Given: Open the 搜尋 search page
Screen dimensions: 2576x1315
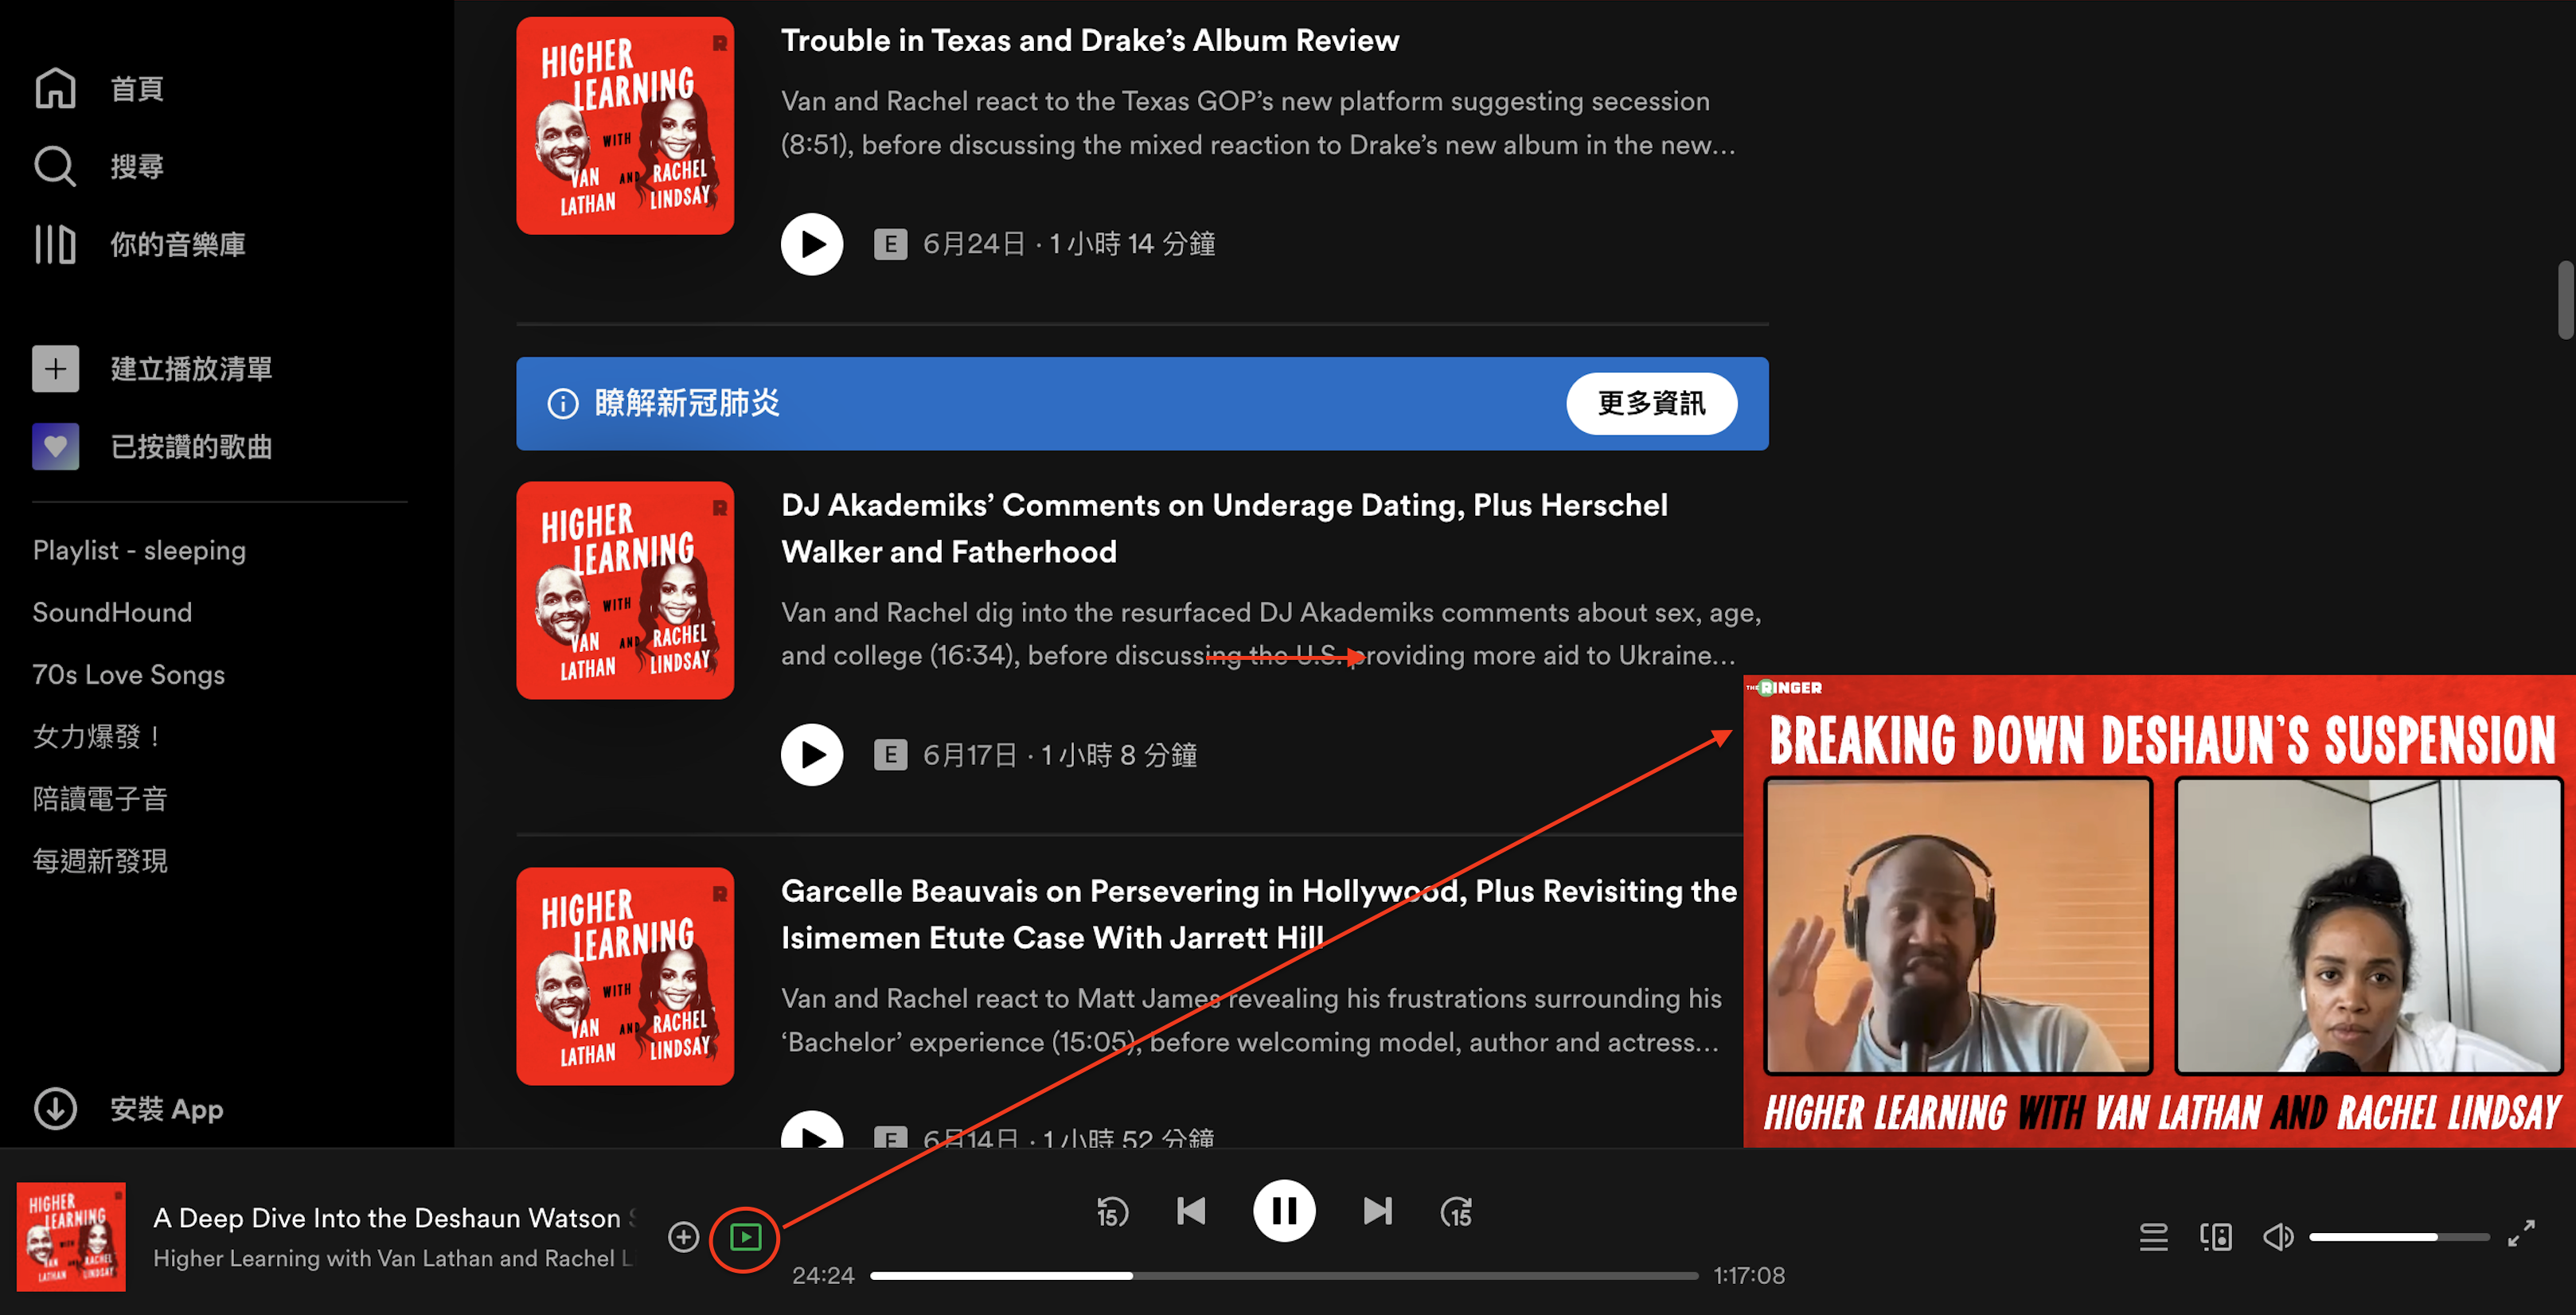Looking at the screenshot, I should (137, 165).
